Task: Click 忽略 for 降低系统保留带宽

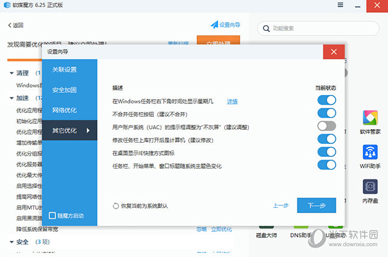Action: [201, 229]
